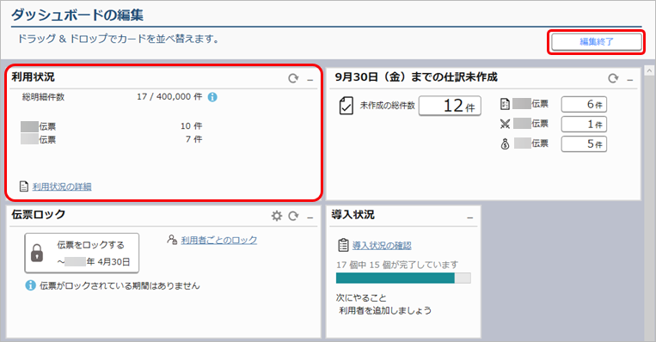The width and height of the screenshot is (656, 342).
Task: Click 9月30日（金）までの仕訳未作成 title
Action: click(x=416, y=77)
